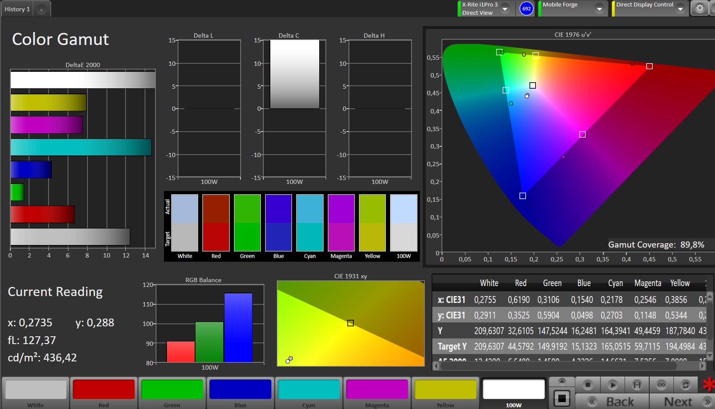Click the Back button

[612, 402]
